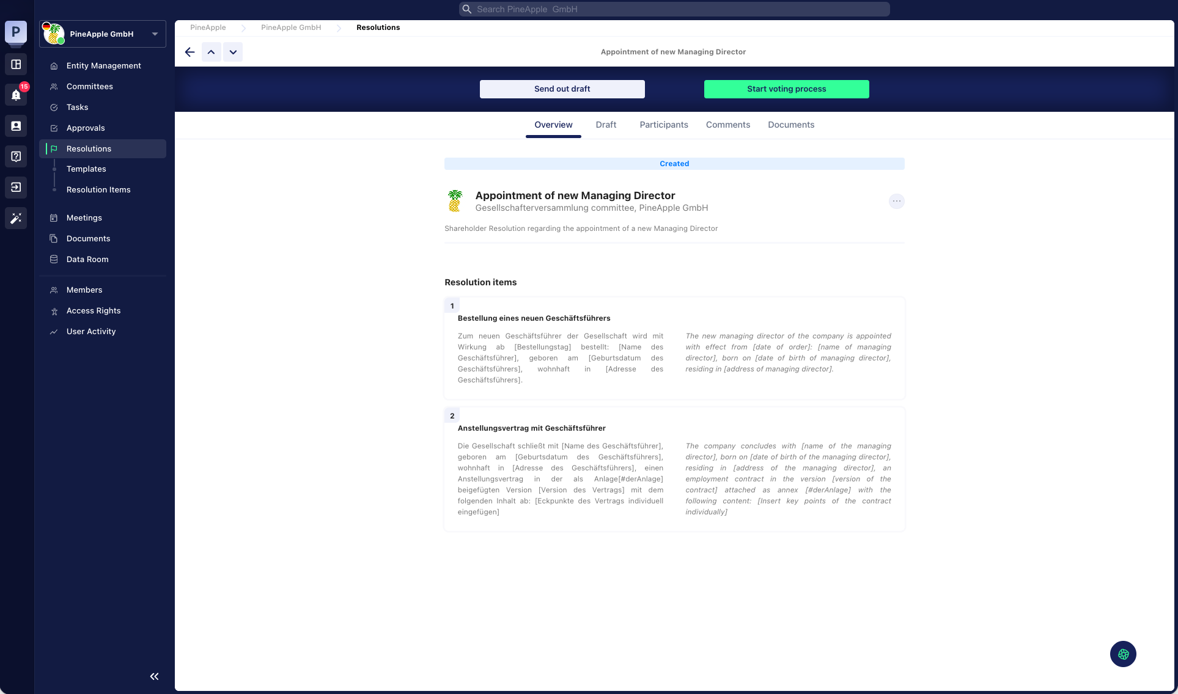The width and height of the screenshot is (1178, 694).
Task: Switch to the Draft tab
Action: tap(606, 125)
